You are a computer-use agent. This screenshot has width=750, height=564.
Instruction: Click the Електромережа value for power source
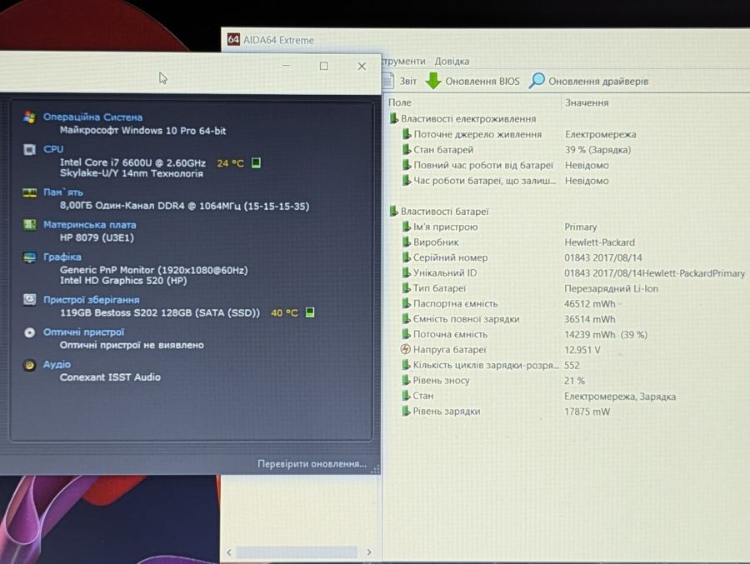(x=600, y=134)
